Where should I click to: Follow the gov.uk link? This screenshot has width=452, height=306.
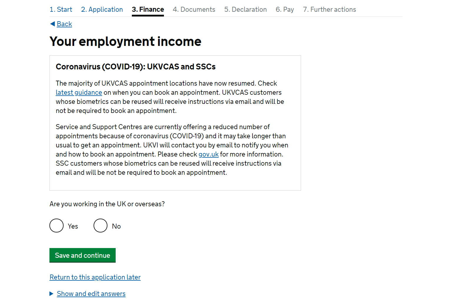[x=209, y=154]
